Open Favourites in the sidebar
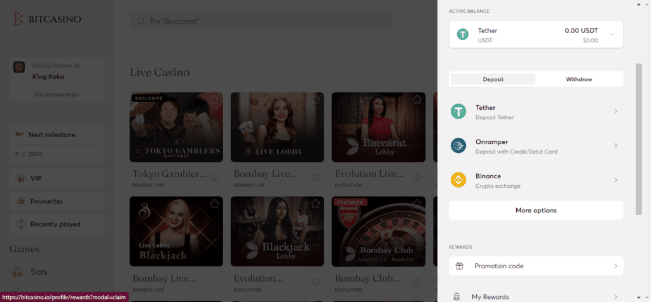This screenshot has height=302, width=651. [57, 201]
